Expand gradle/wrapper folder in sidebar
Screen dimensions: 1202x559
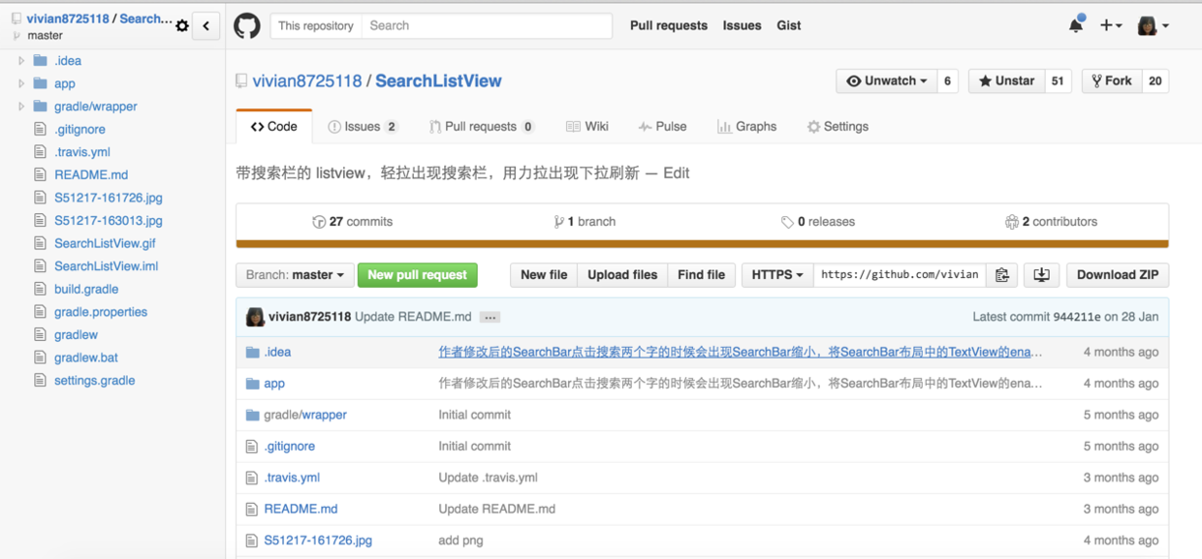[21, 107]
